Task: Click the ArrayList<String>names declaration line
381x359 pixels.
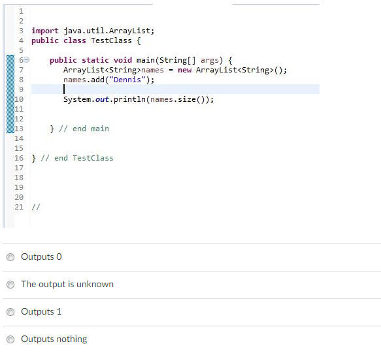Action: (x=175, y=70)
